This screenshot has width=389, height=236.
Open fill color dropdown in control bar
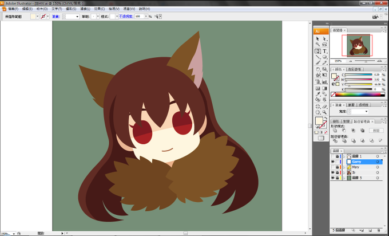point(37,17)
